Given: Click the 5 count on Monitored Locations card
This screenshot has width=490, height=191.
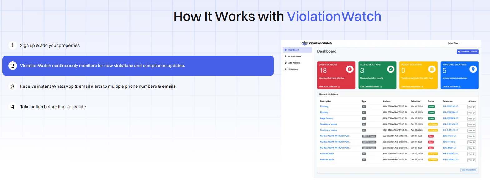Looking at the screenshot, I should coord(444,71).
